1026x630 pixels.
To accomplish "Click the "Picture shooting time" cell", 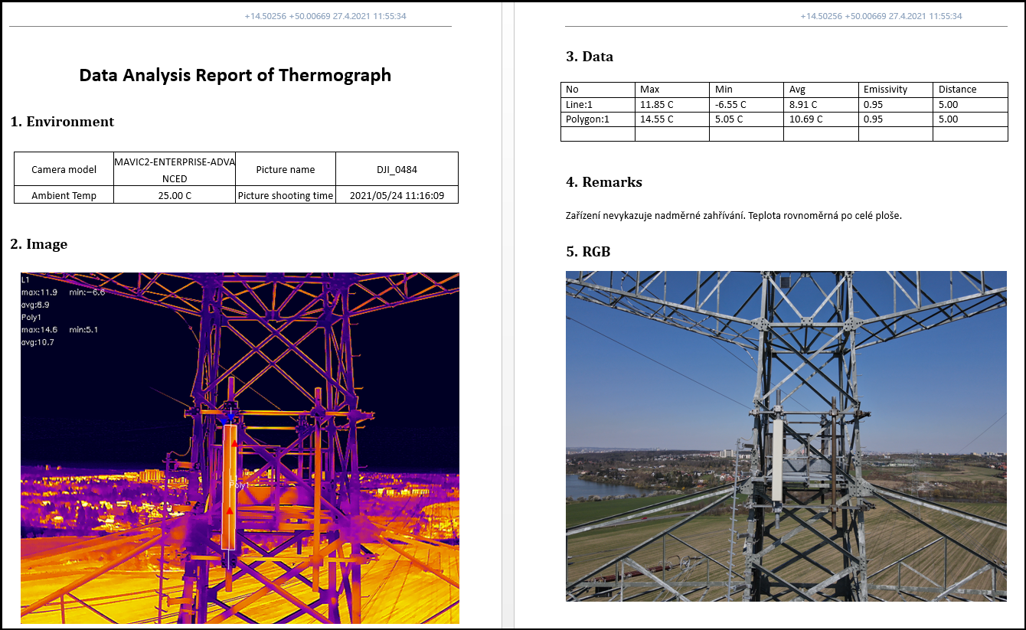I will coord(286,195).
